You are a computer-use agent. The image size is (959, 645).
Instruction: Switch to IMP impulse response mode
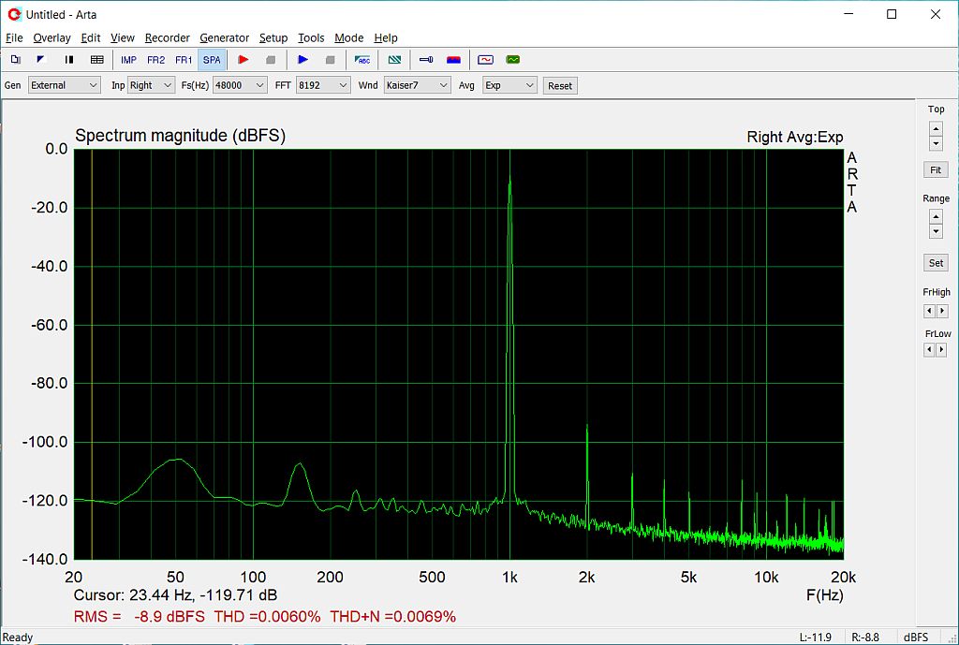point(128,60)
